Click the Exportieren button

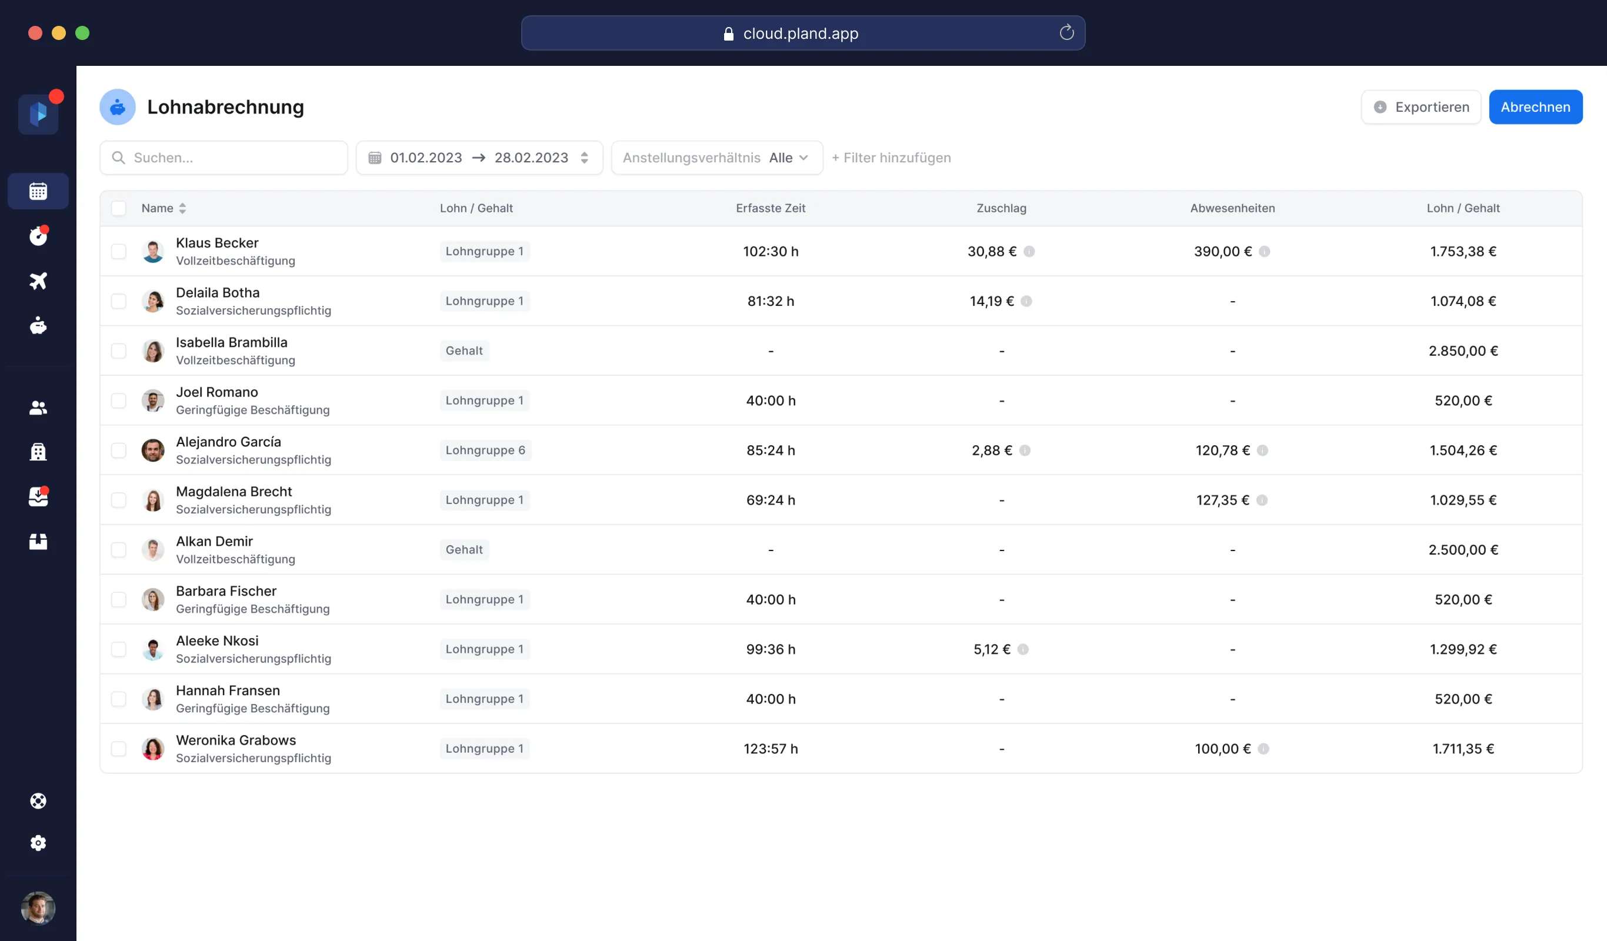(1421, 107)
